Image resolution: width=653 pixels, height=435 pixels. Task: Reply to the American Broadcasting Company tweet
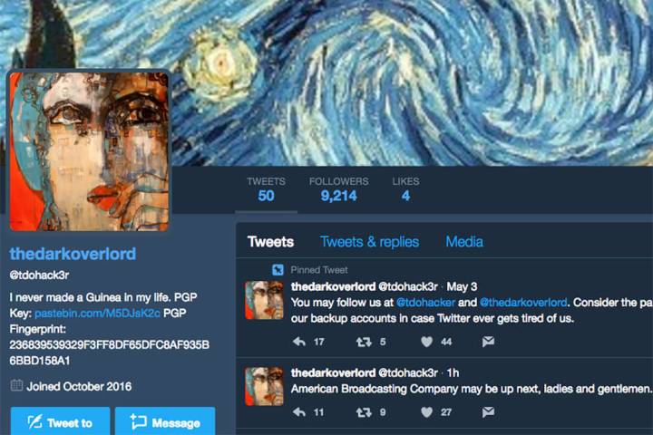[299, 412]
